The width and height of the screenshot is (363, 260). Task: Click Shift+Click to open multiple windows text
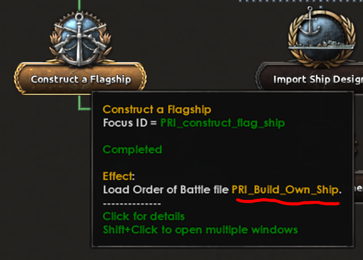[x=200, y=230]
